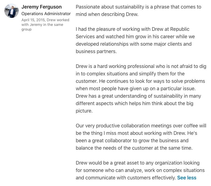Click the word "group" under the date

(26, 29)
